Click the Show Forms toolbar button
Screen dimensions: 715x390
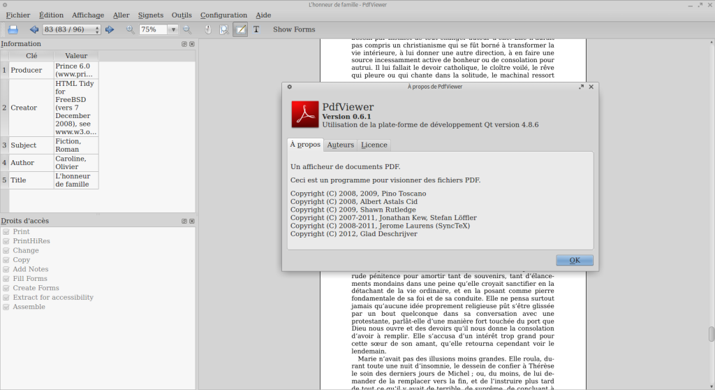tap(294, 29)
